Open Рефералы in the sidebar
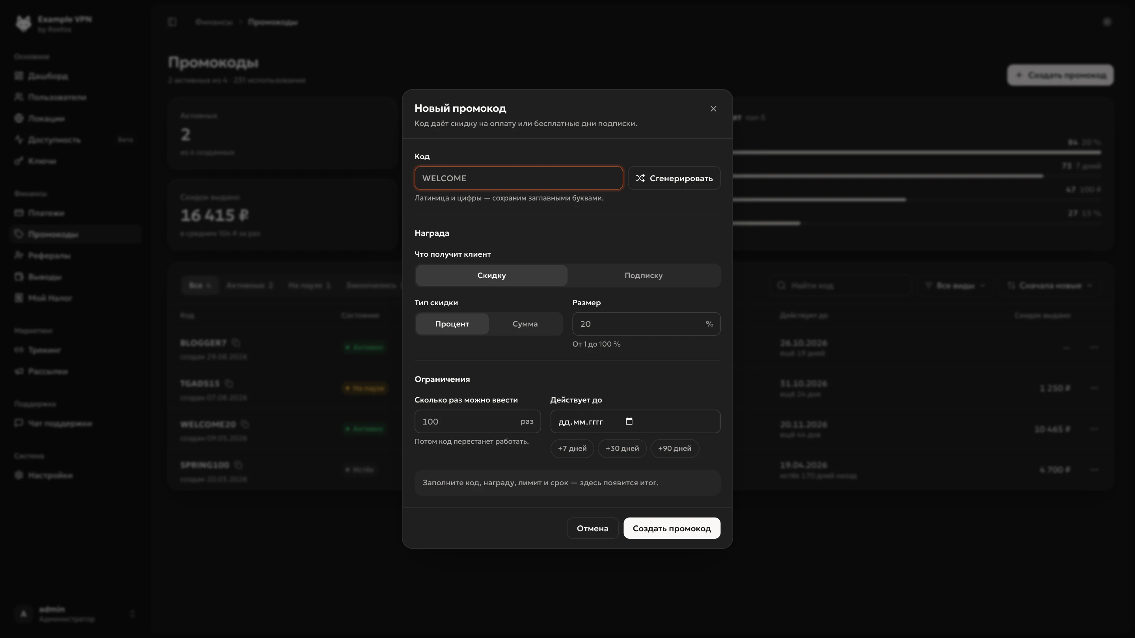The width and height of the screenshot is (1135, 638). [76, 256]
